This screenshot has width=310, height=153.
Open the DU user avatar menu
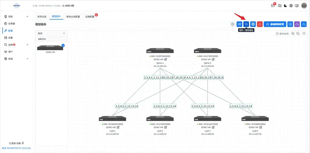[304, 6]
